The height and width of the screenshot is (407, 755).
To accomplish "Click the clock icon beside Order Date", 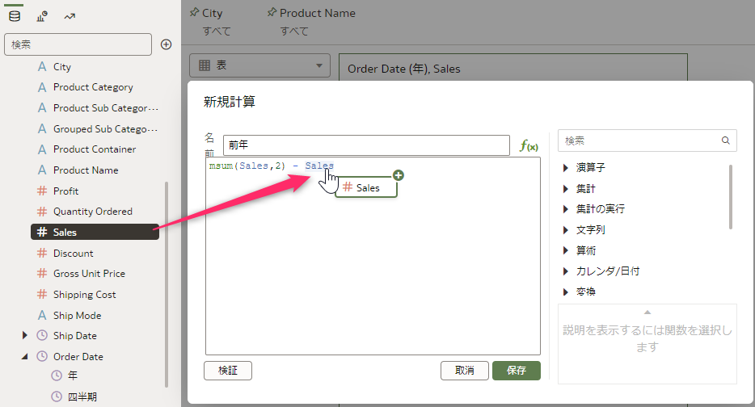I will click(42, 356).
